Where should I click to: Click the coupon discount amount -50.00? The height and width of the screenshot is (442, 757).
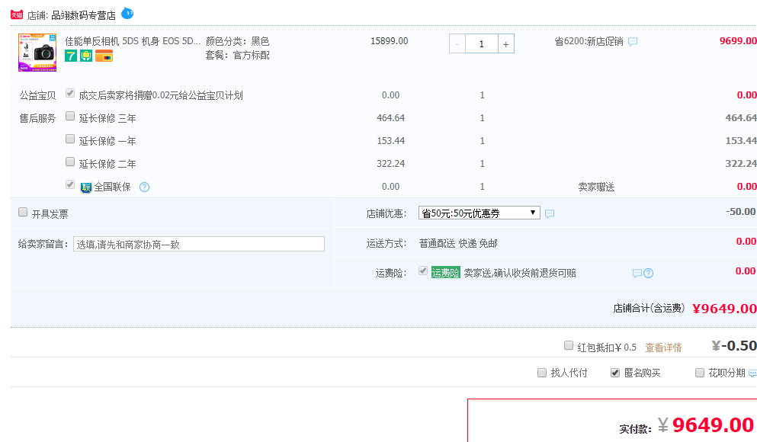click(741, 211)
